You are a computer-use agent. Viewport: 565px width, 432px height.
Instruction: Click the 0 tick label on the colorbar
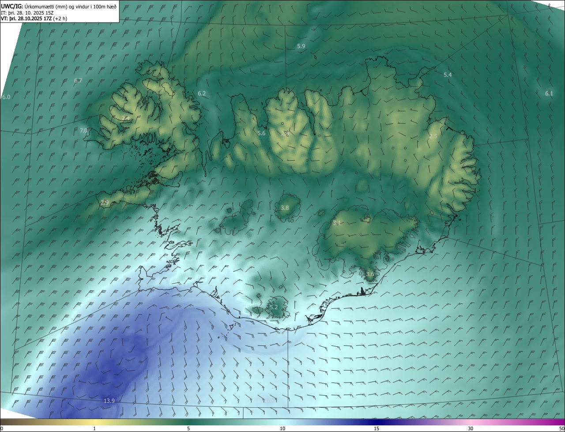[x=2, y=428]
